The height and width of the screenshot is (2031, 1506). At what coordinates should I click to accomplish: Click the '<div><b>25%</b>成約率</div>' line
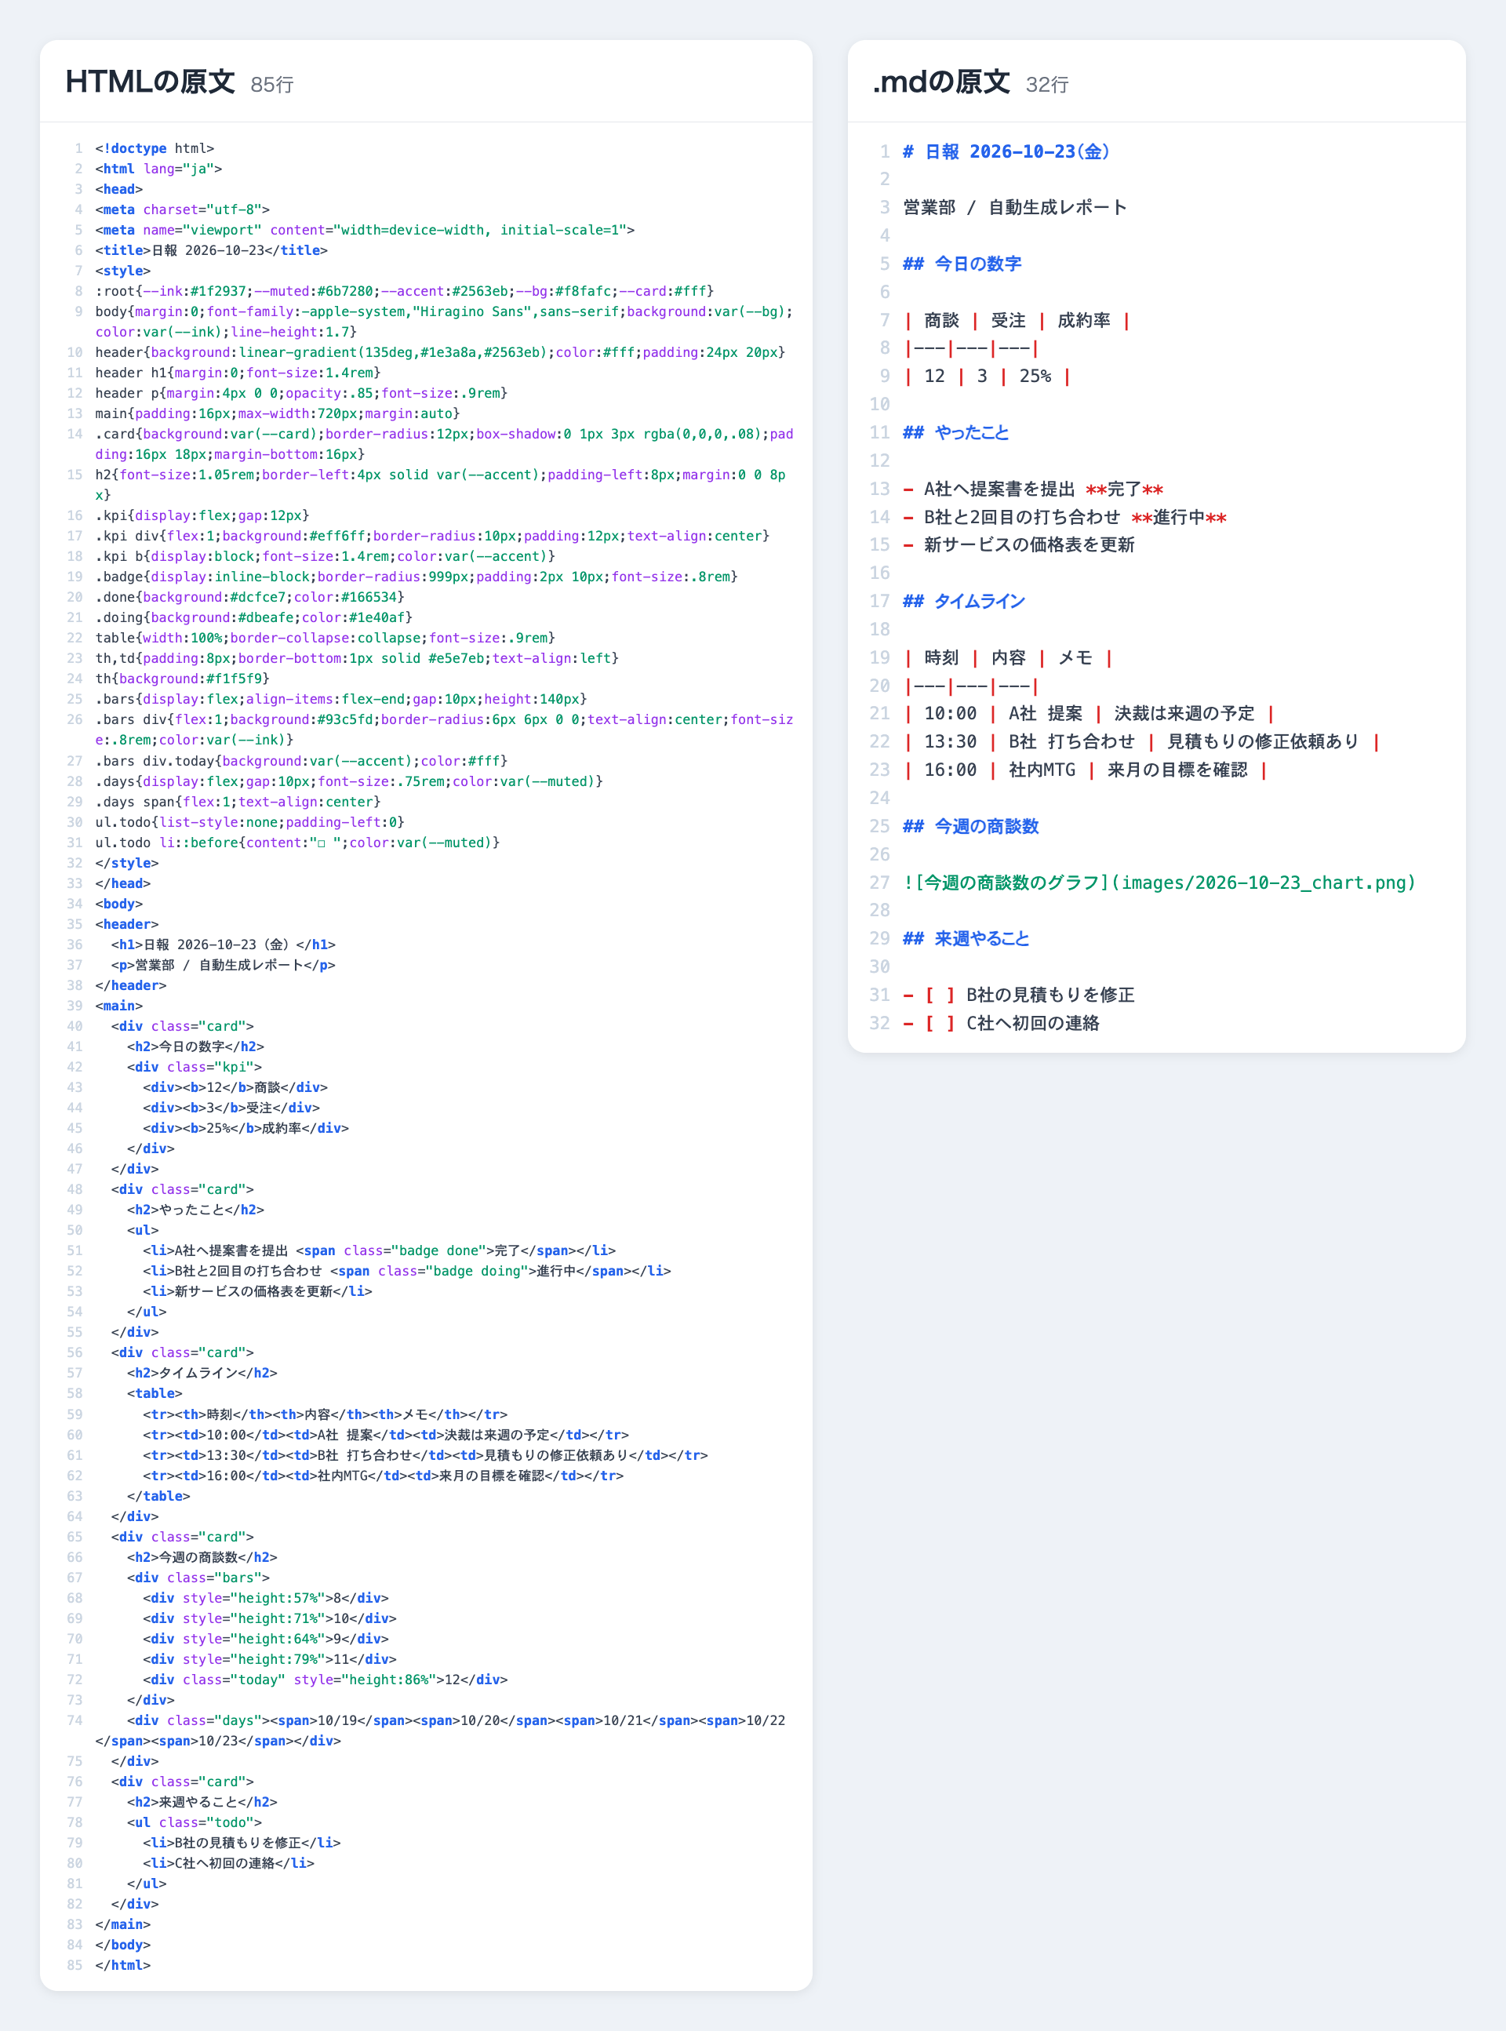246,1129
